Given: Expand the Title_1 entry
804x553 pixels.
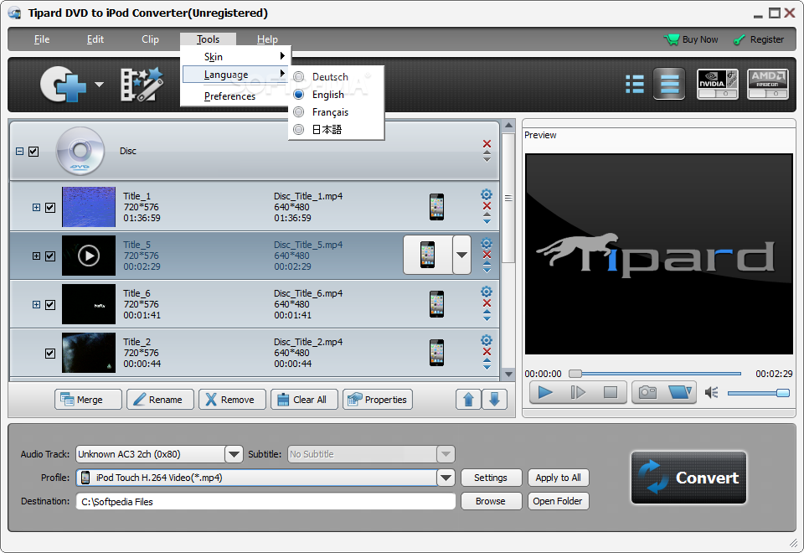Looking at the screenshot, I should [36, 207].
